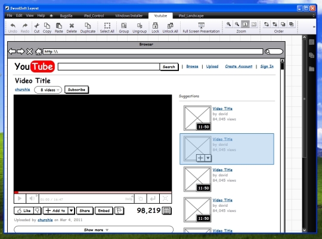Open the File menu
Screen dimensions: 322x239
coord(10,16)
